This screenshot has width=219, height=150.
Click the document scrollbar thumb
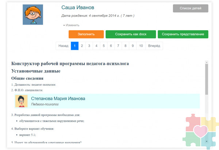pyautogui.click(x=207, y=79)
